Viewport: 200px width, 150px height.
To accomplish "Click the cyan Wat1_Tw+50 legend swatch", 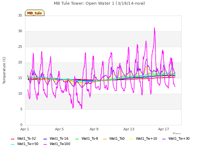I will (12, 144).
